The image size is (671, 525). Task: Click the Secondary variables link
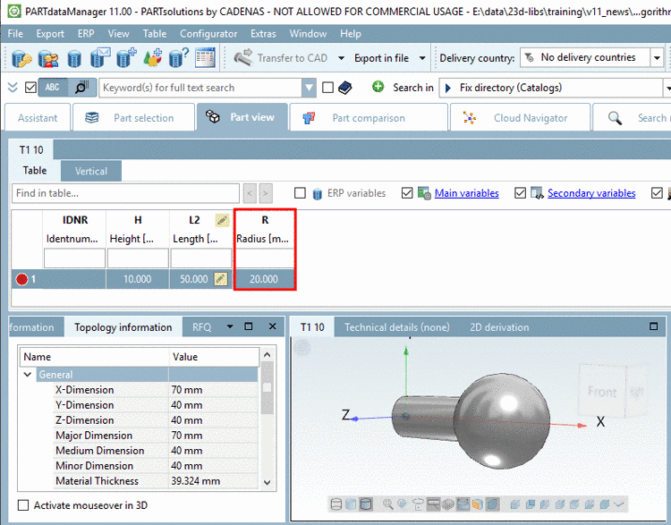590,193
